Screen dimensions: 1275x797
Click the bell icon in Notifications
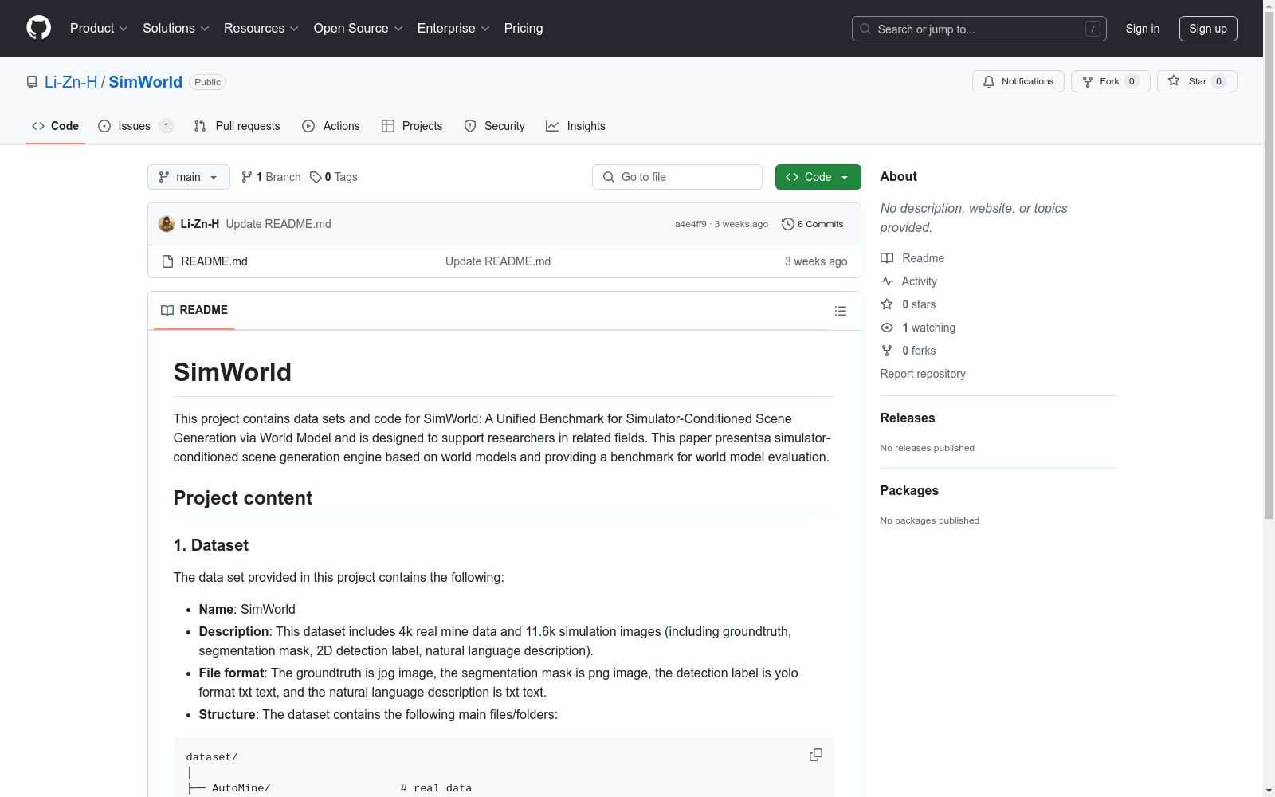coord(989,81)
